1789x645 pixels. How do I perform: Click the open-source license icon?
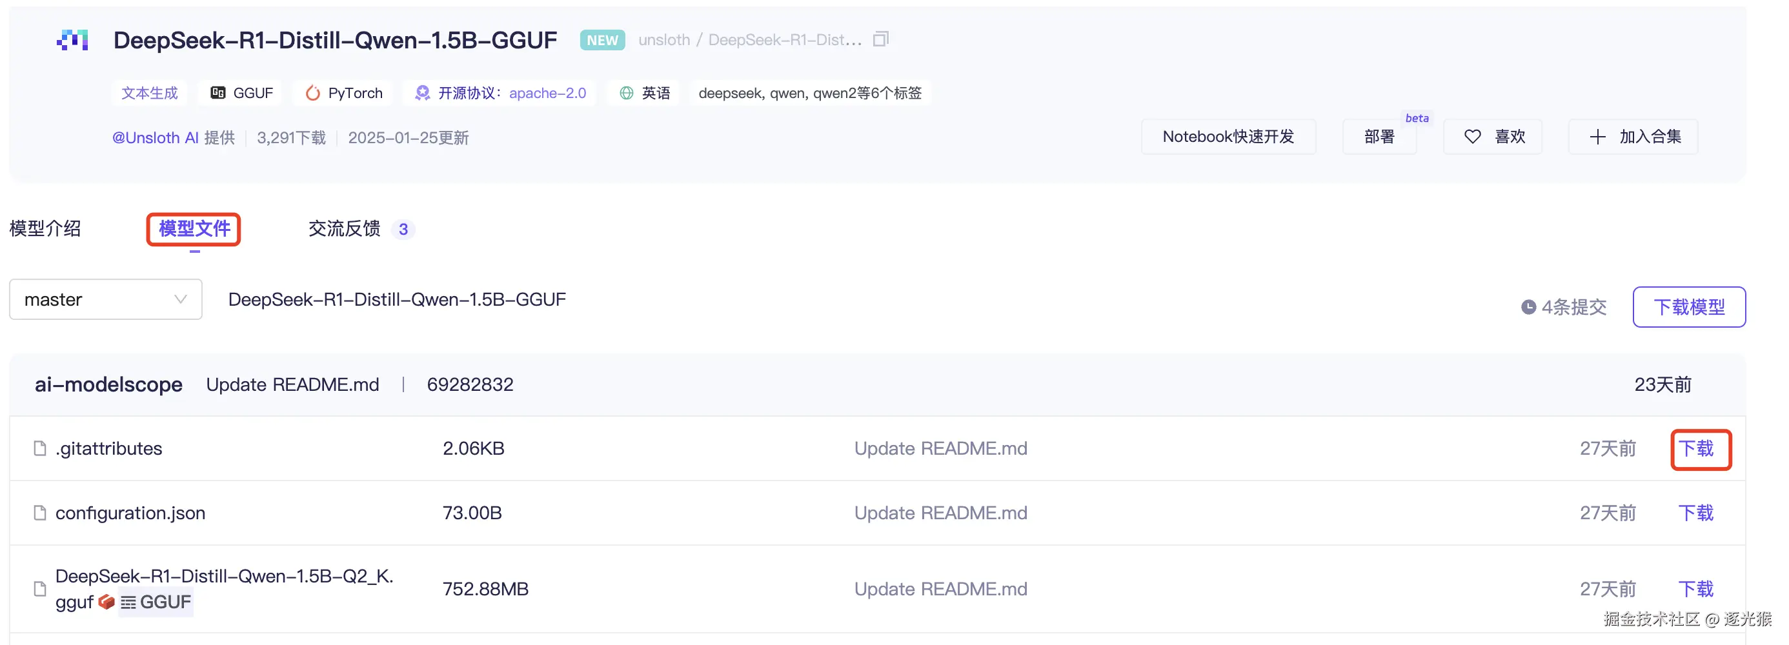422,93
